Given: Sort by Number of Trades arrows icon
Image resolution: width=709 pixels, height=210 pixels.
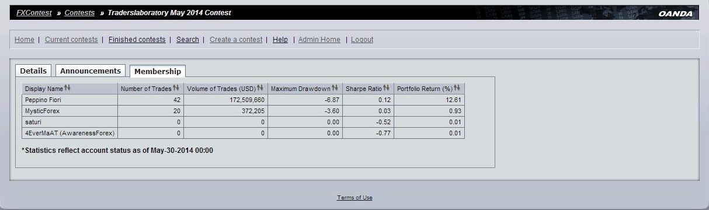Looking at the screenshot, I should [176, 88].
